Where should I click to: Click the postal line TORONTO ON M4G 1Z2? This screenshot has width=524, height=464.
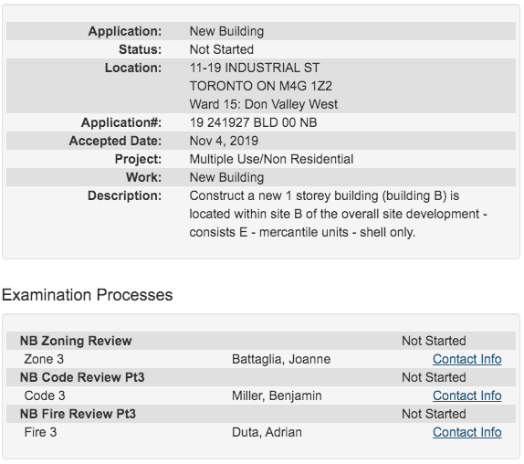click(x=261, y=86)
